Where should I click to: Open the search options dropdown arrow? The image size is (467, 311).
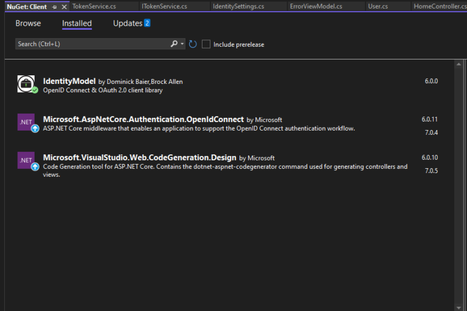(x=182, y=44)
